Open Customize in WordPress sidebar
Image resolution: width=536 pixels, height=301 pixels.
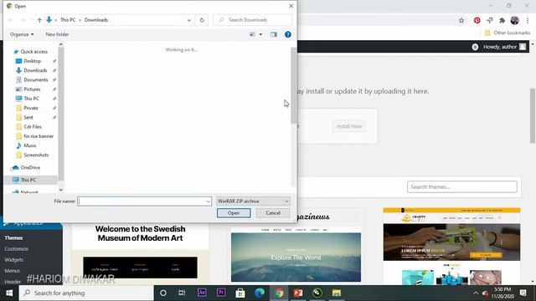(x=17, y=249)
